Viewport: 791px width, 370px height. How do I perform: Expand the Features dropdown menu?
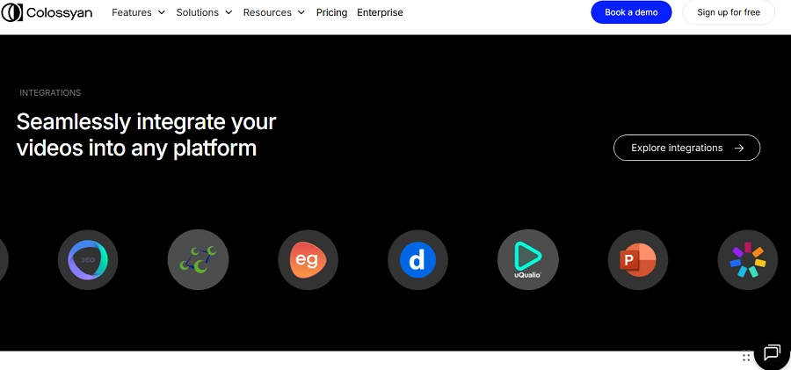pos(138,12)
